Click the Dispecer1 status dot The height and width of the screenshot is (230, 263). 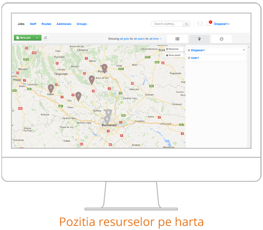pos(189,50)
